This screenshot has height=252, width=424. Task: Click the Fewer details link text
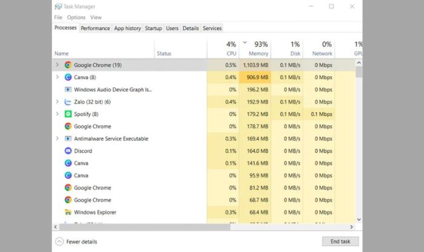point(82,242)
